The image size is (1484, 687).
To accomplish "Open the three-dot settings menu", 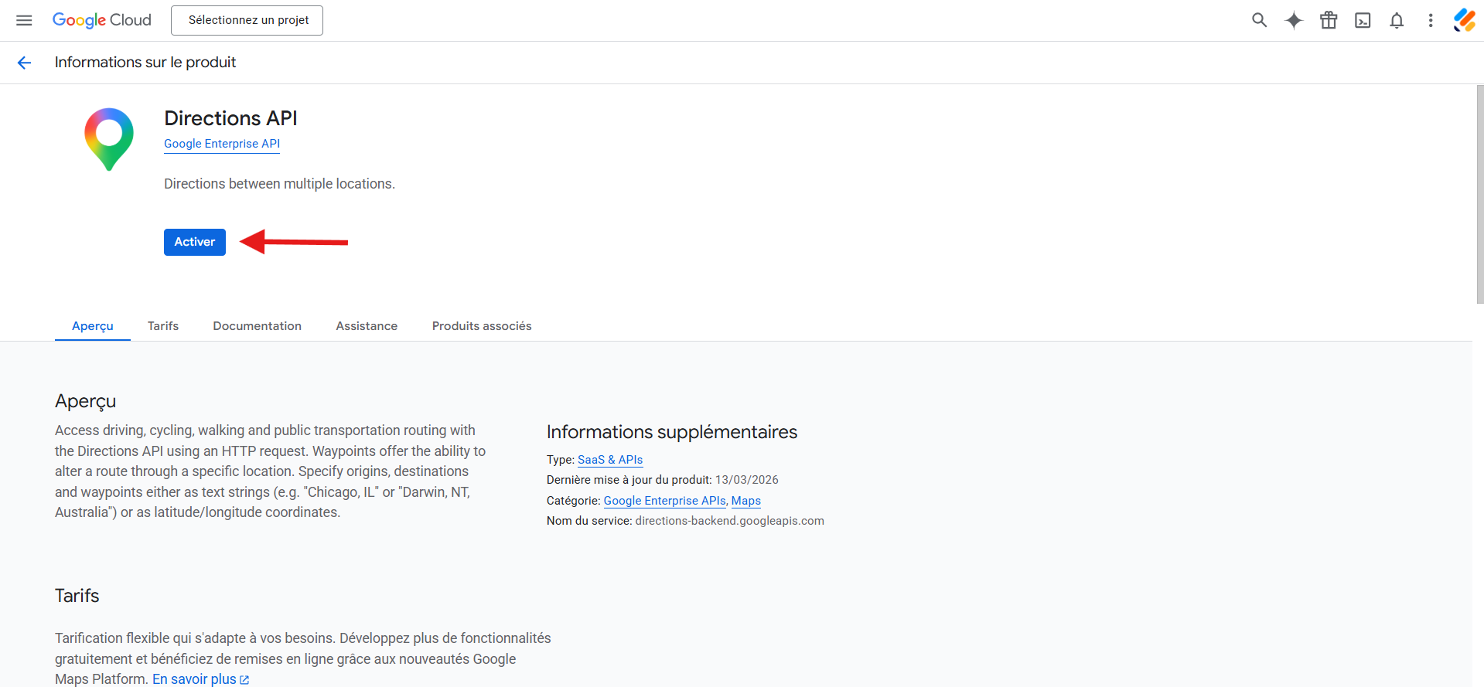I will (1431, 20).
